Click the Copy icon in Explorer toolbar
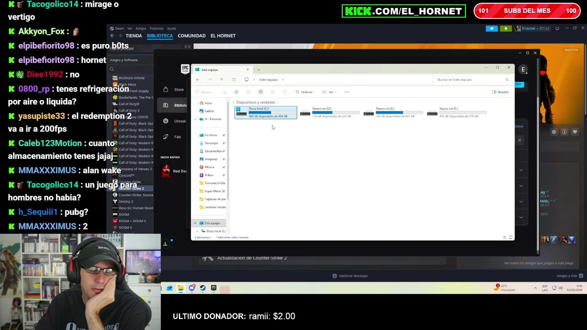 (x=237, y=92)
